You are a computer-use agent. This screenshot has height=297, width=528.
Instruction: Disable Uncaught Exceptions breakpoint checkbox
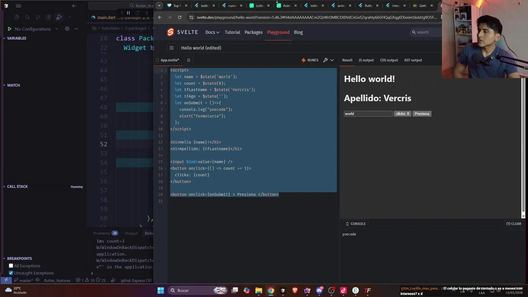[11, 273]
